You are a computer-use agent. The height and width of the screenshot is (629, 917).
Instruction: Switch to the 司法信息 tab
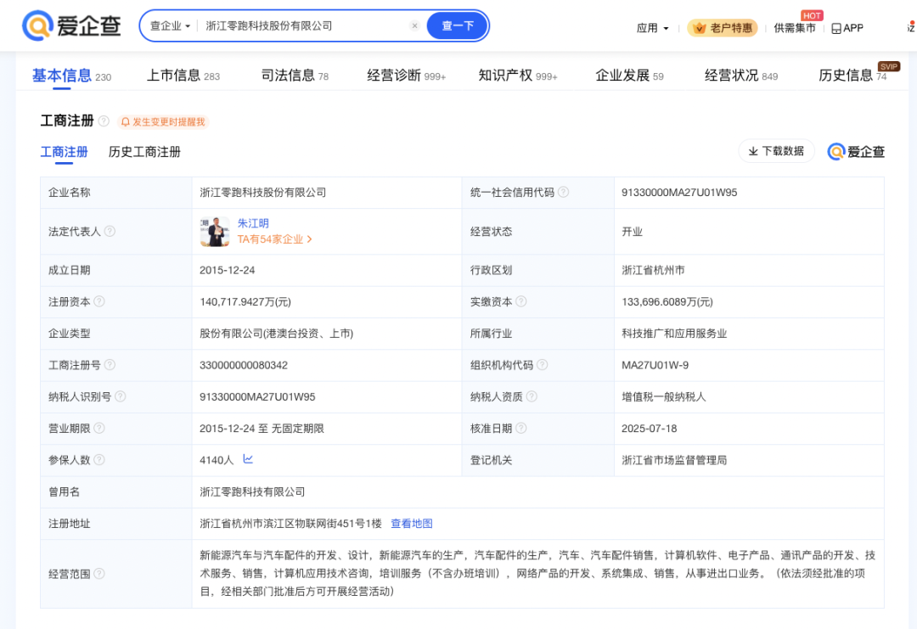point(295,76)
